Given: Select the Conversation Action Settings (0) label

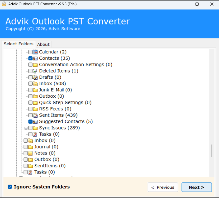Looking at the screenshot, I should [x=76, y=64].
